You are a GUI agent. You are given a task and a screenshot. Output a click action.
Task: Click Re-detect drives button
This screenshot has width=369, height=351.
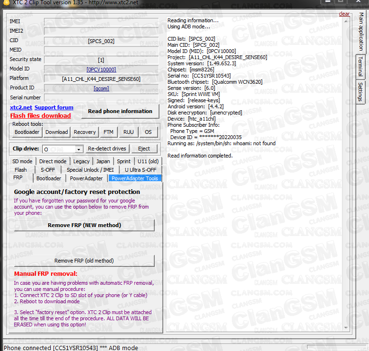pyautogui.click(x=107, y=149)
